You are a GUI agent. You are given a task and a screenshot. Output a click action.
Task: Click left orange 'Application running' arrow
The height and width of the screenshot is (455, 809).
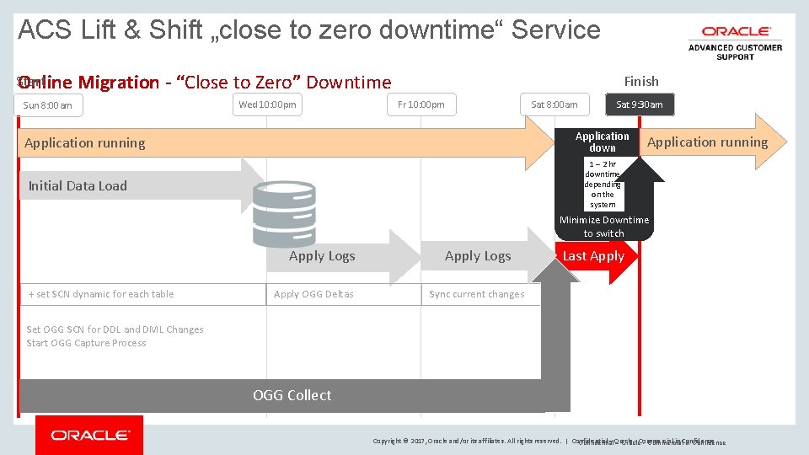287,143
